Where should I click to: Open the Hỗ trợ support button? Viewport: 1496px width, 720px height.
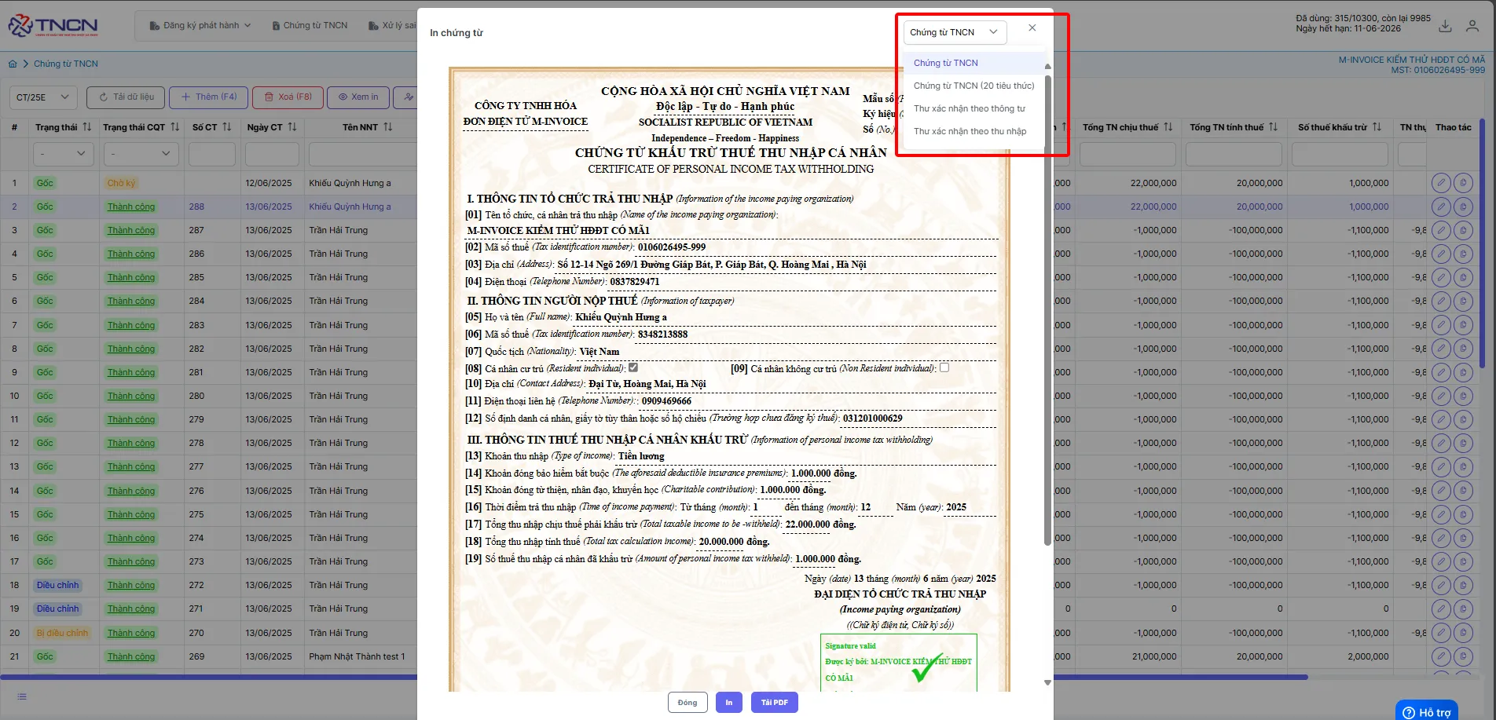tap(1427, 711)
